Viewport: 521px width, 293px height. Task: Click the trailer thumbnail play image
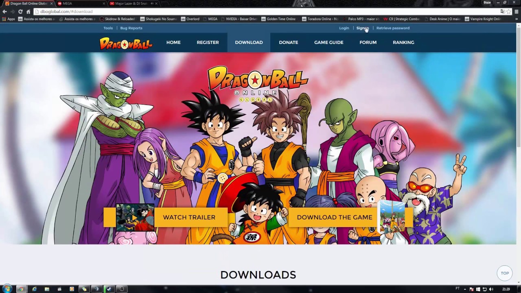pos(135,217)
